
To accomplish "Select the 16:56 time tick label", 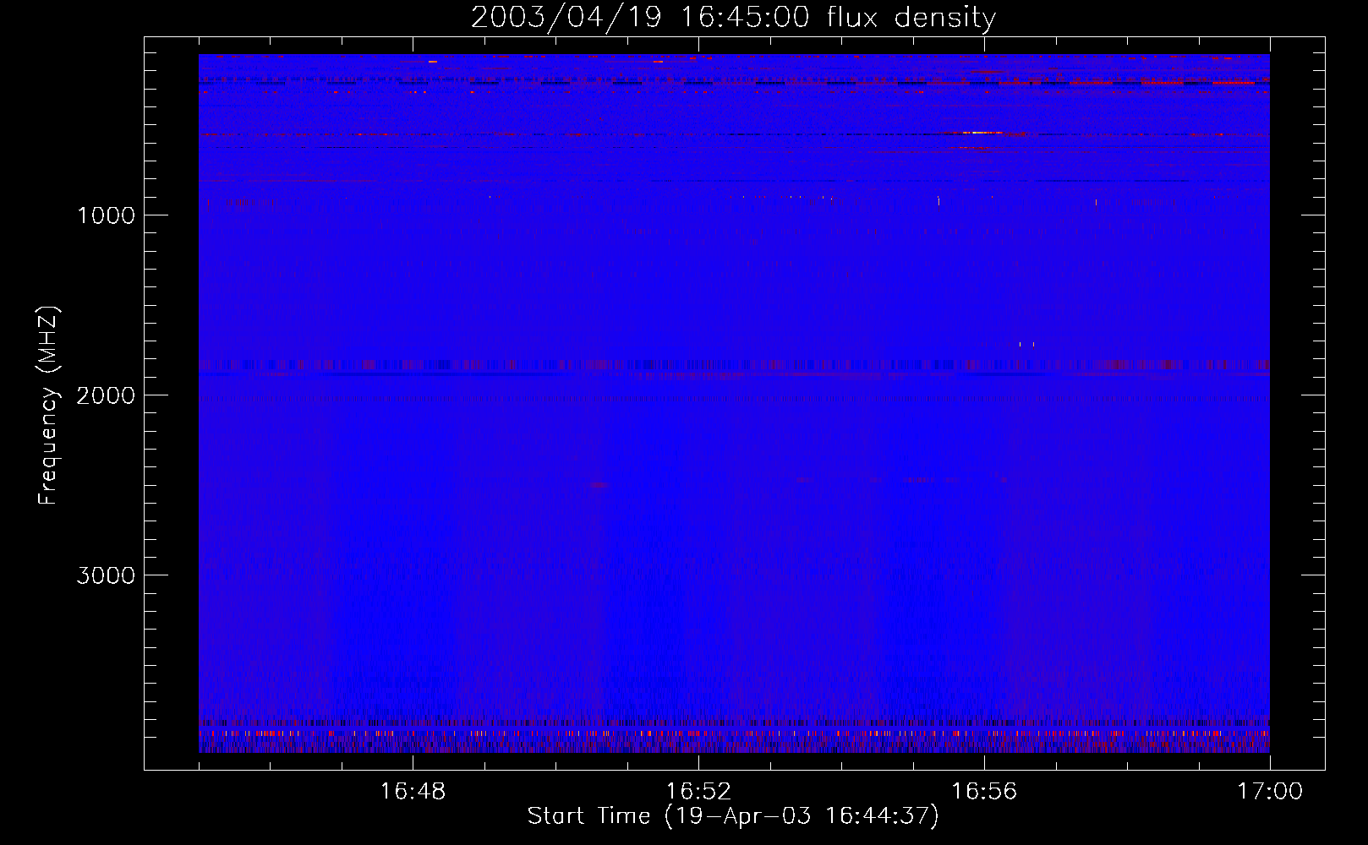I will (984, 792).
